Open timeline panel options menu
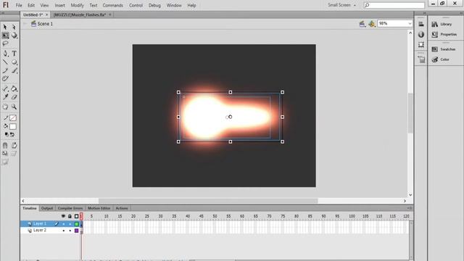The height and width of the screenshot is (261, 464). pos(410,208)
